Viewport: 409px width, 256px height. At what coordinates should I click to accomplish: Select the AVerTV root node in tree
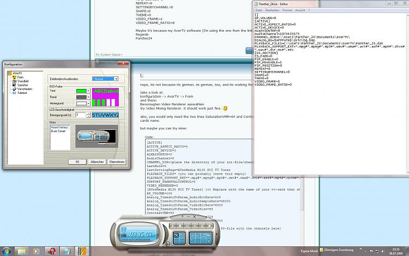pos(17,73)
